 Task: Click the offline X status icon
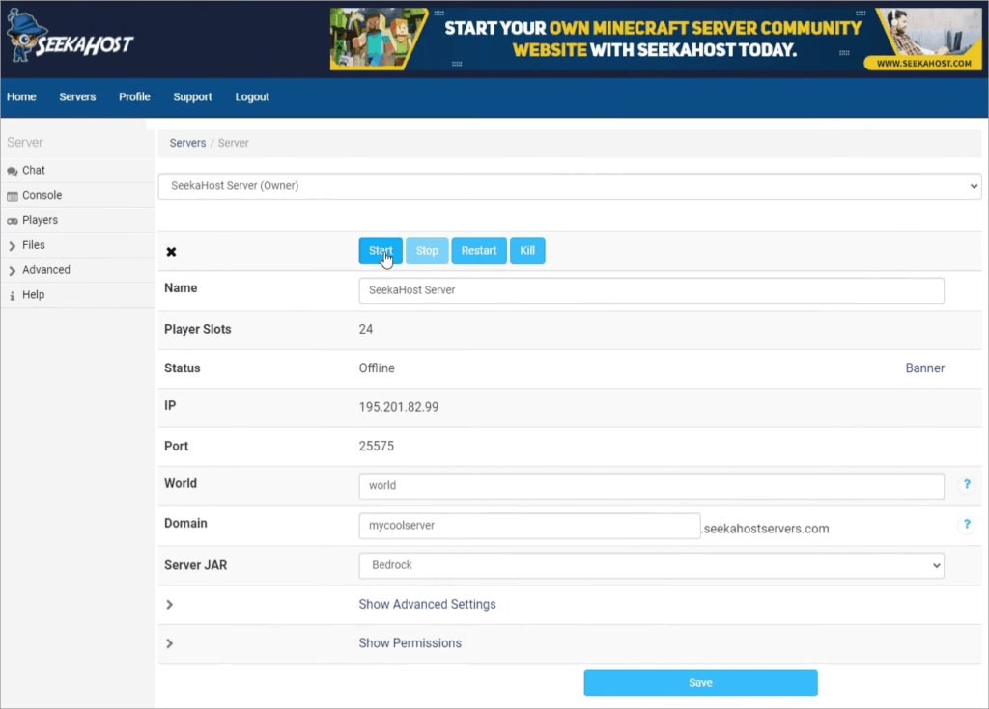click(171, 252)
